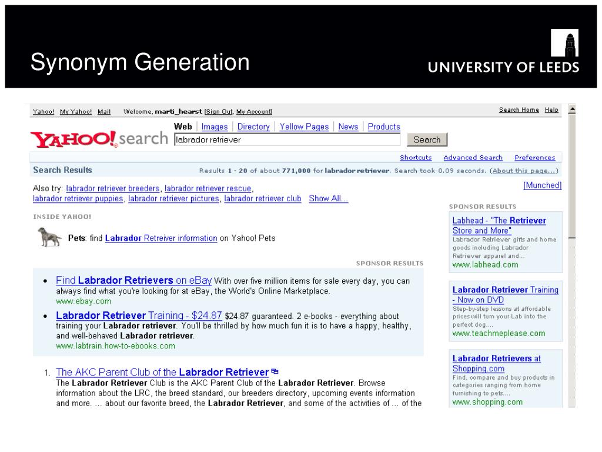The height and width of the screenshot is (452, 602).
Task: Try the labrador retriever pictures suggestion
Action: coord(173,198)
